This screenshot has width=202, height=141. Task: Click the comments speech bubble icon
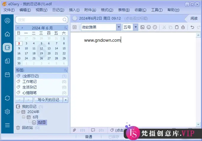pos(93,130)
